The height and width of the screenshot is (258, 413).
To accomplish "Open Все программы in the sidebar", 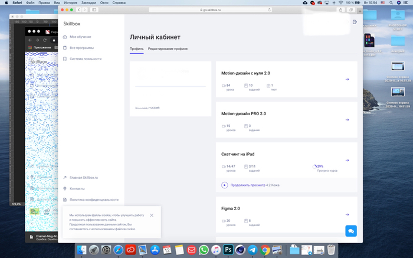I will 81,48.
